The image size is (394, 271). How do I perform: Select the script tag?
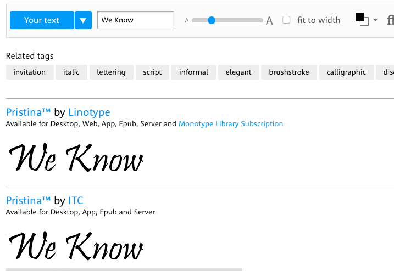(152, 72)
